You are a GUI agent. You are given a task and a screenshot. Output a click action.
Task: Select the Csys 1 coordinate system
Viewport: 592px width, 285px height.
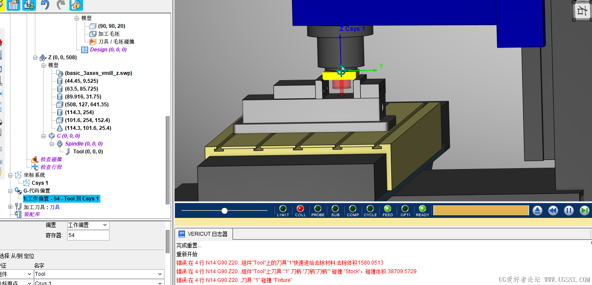[x=40, y=183]
